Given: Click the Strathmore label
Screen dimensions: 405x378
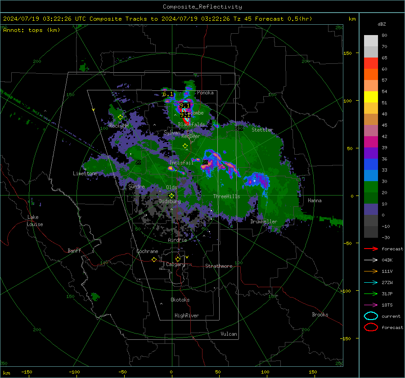Looking at the screenshot, I should [219, 266].
